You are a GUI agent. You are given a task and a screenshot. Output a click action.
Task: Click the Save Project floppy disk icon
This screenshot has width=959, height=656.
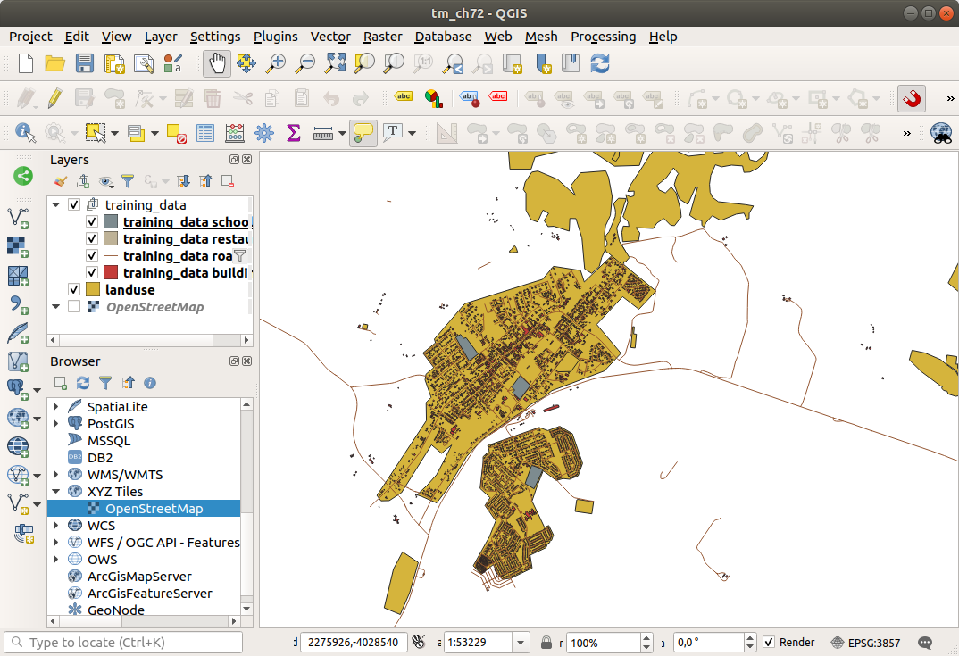(x=84, y=63)
